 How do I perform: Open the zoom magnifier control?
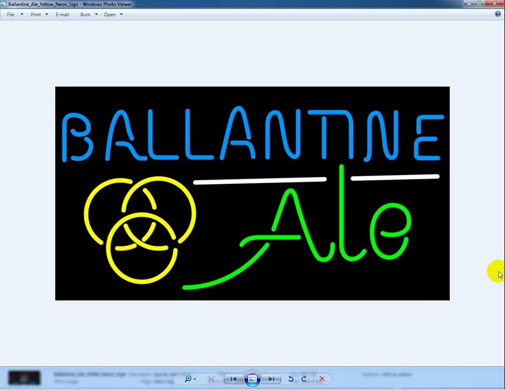[x=188, y=379]
